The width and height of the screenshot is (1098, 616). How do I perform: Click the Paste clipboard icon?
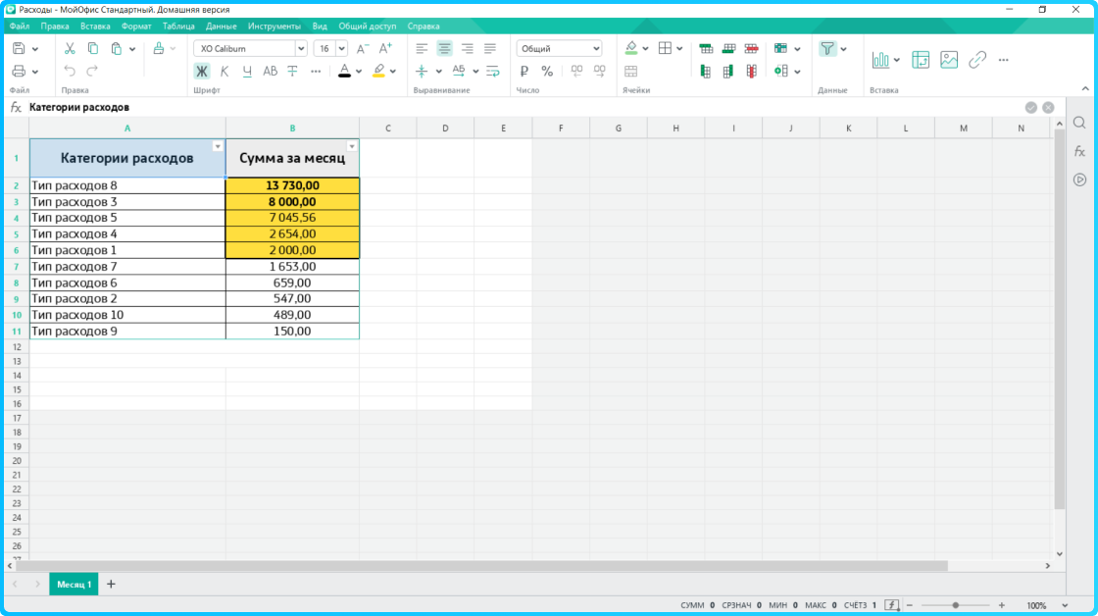pyautogui.click(x=117, y=48)
